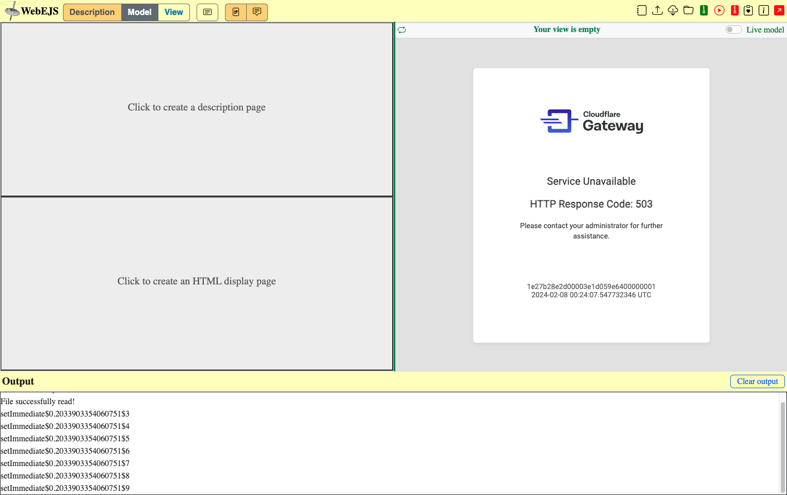The width and height of the screenshot is (787, 495).
Task: Click the comment bubble icon button
Action: point(257,12)
